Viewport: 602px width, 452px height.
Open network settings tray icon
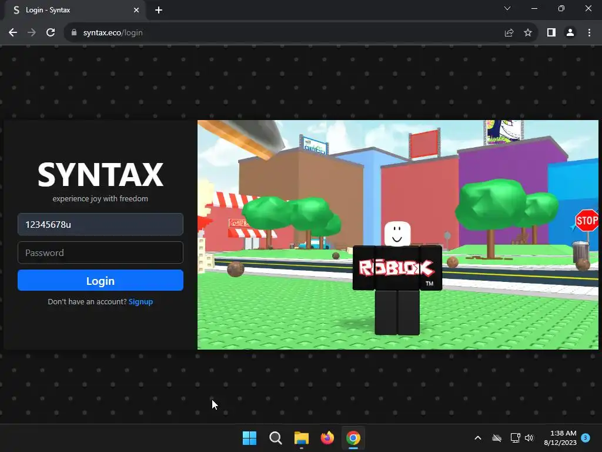515,438
